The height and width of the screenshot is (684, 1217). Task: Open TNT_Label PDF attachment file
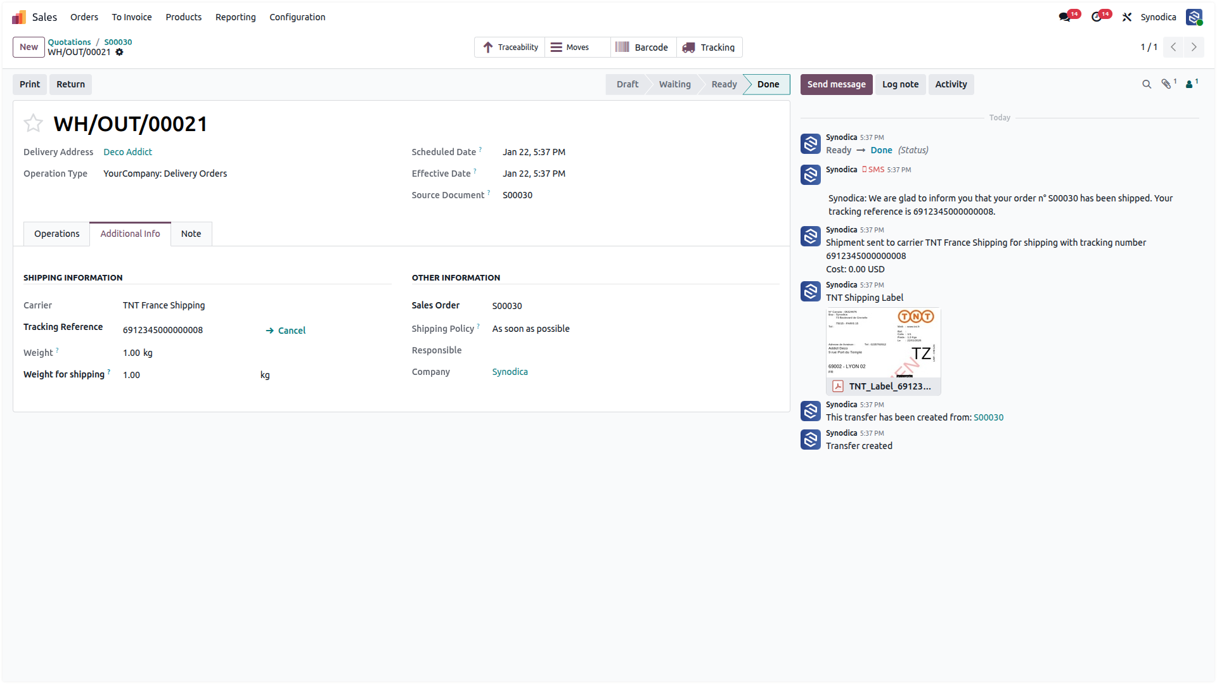pyautogui.click(x=883, y=386)
